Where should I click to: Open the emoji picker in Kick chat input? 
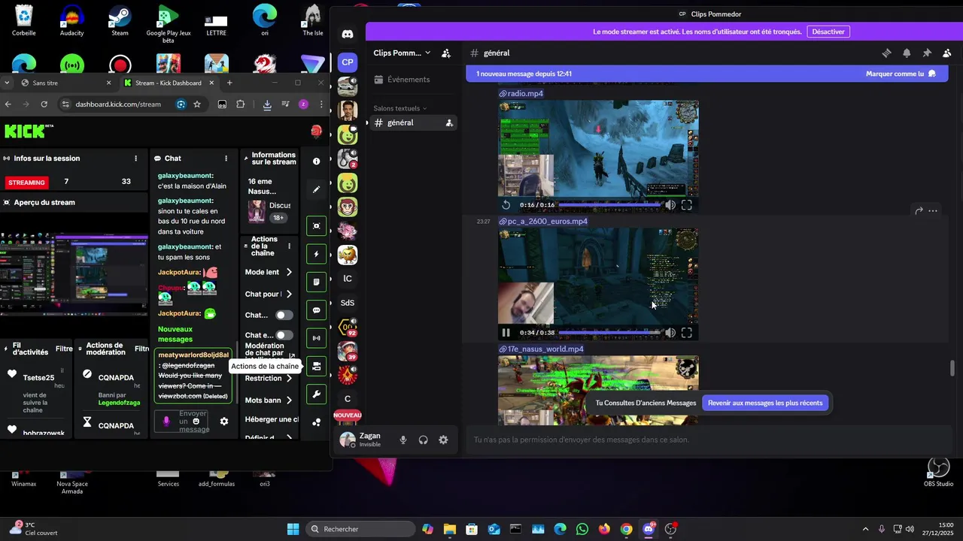pyautogui.click(x=196, y=422)
